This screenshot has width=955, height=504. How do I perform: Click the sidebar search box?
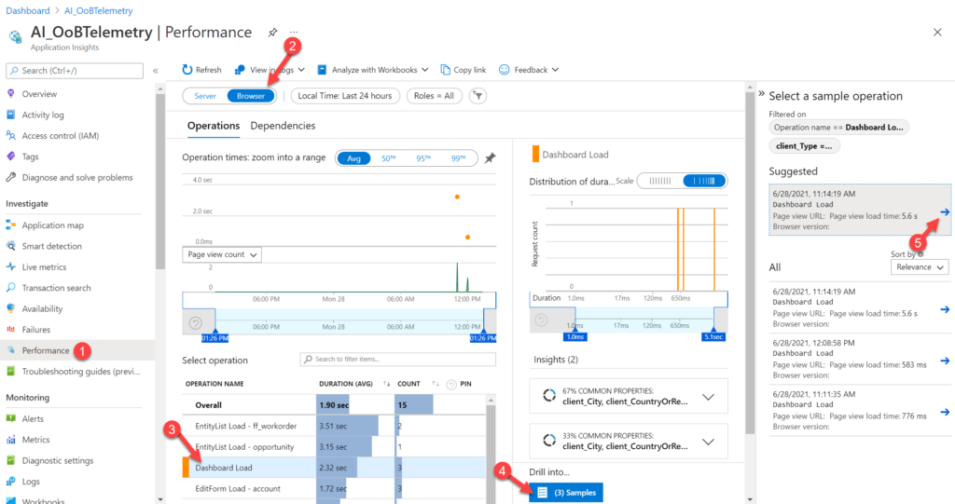pyautogui.click(x=75, y=71)
